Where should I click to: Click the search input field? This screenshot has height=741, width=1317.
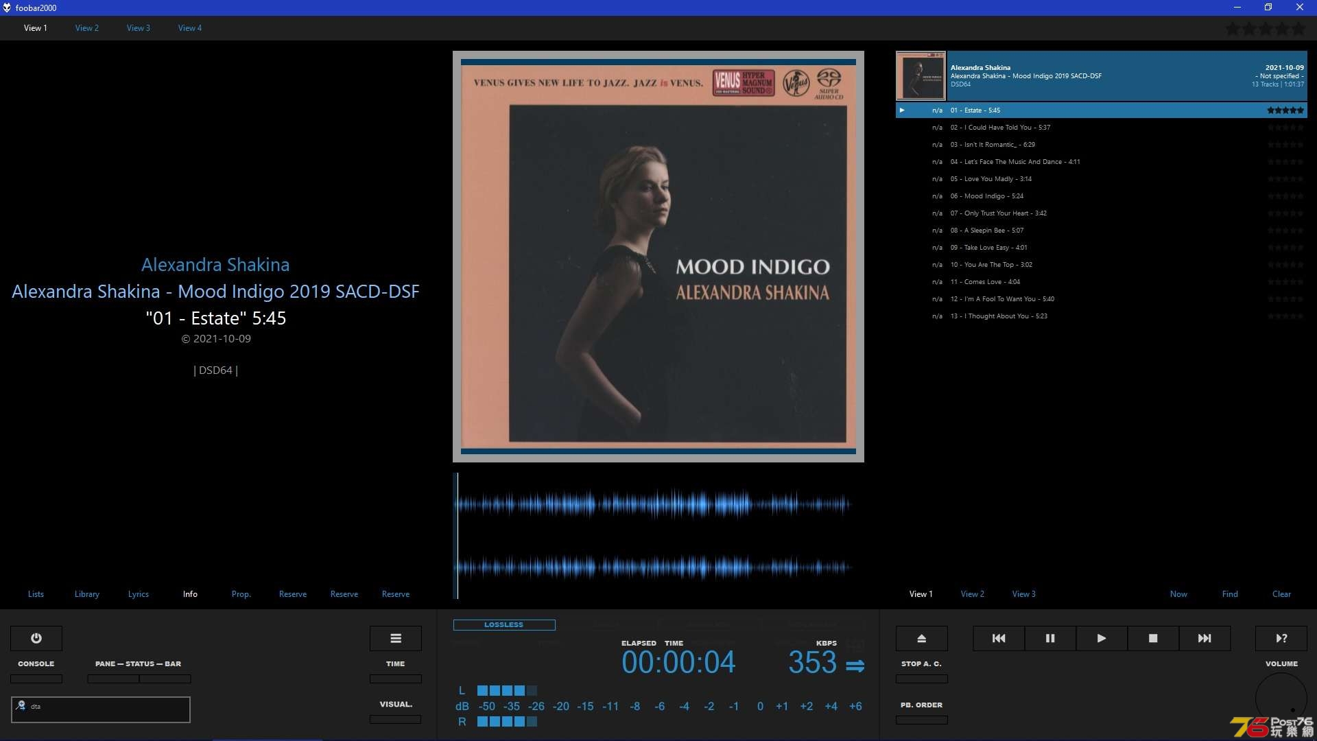pyautogui.click(x=101, y=709)
